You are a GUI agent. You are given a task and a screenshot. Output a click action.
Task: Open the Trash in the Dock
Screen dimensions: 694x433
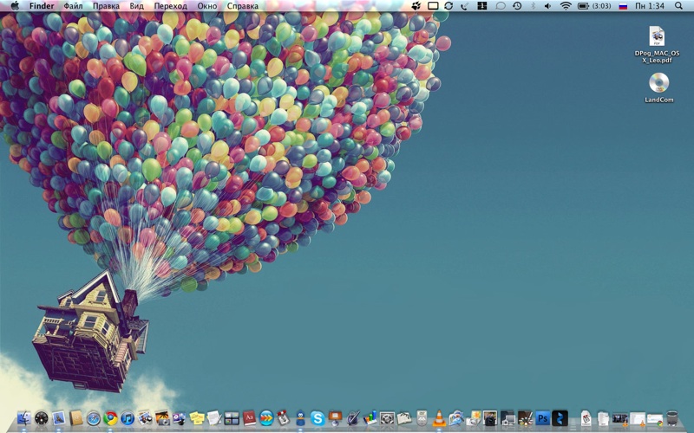click(672, 418)
